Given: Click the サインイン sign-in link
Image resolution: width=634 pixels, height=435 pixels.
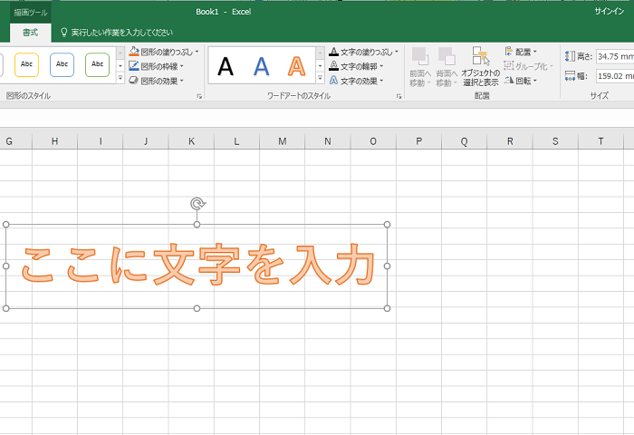Looking at the screenshot, I should 608,12.
